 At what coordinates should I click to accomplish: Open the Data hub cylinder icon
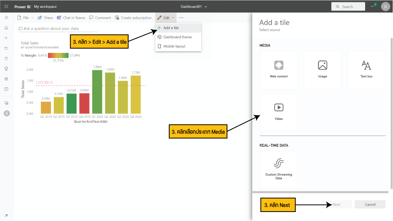(6, 58)
